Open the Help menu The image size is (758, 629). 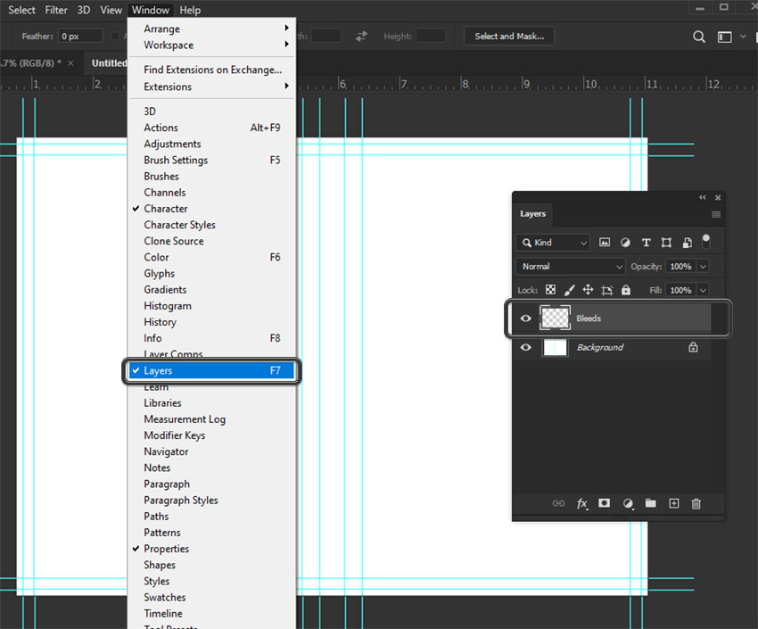pos(190,10)
